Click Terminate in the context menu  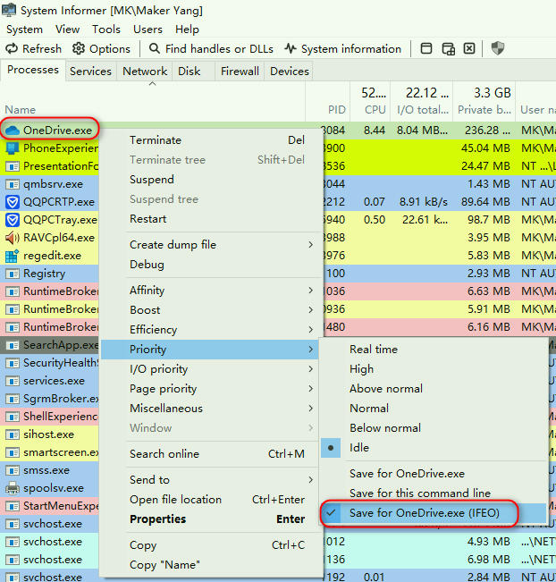click(156, 140)
